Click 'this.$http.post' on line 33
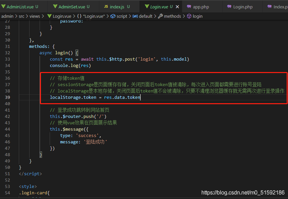Screen dimensions: 288x199 [116, 59]
